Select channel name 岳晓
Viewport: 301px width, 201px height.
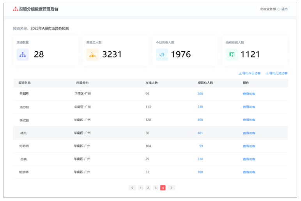24,159
